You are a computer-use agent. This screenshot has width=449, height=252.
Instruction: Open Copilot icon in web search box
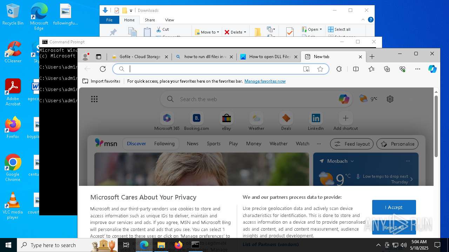coord(344,99)
